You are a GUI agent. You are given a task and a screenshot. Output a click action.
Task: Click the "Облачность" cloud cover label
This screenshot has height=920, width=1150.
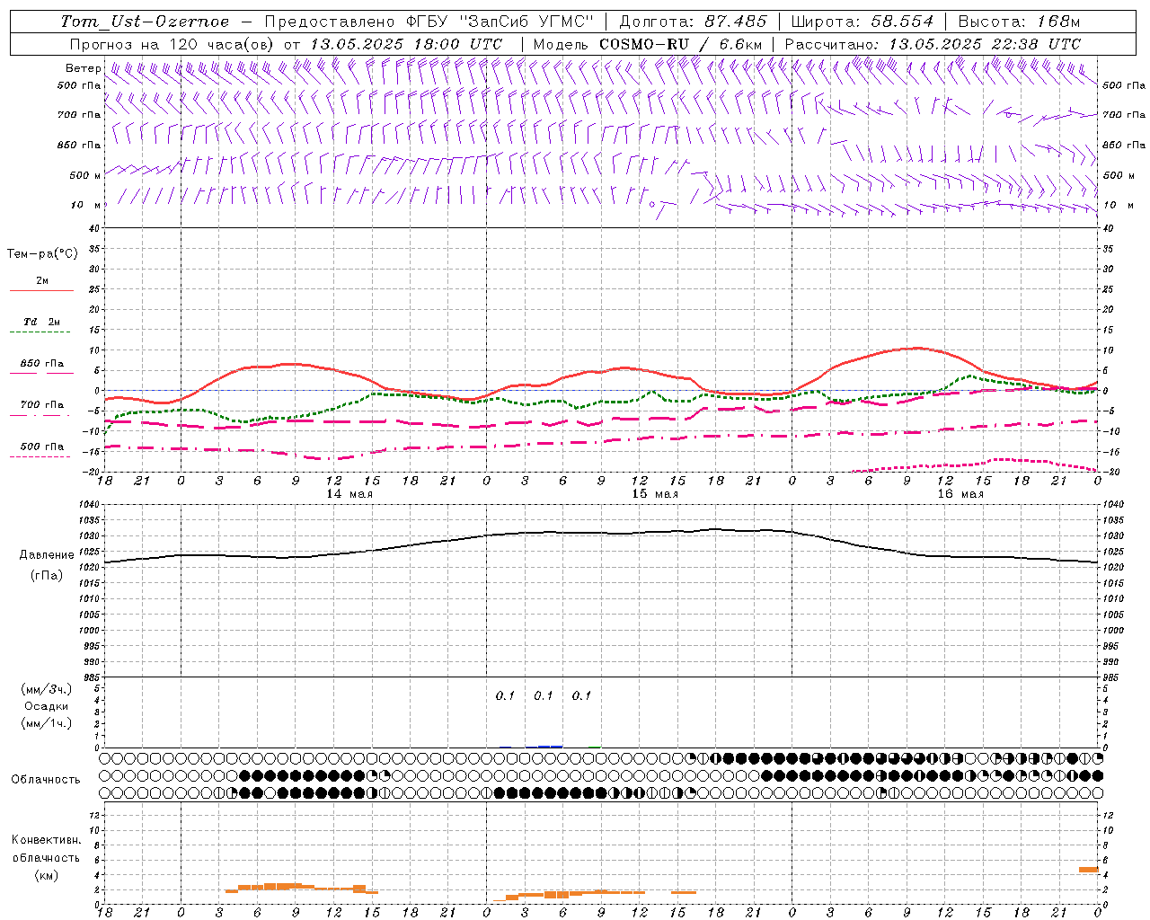[x=46, y=779]
